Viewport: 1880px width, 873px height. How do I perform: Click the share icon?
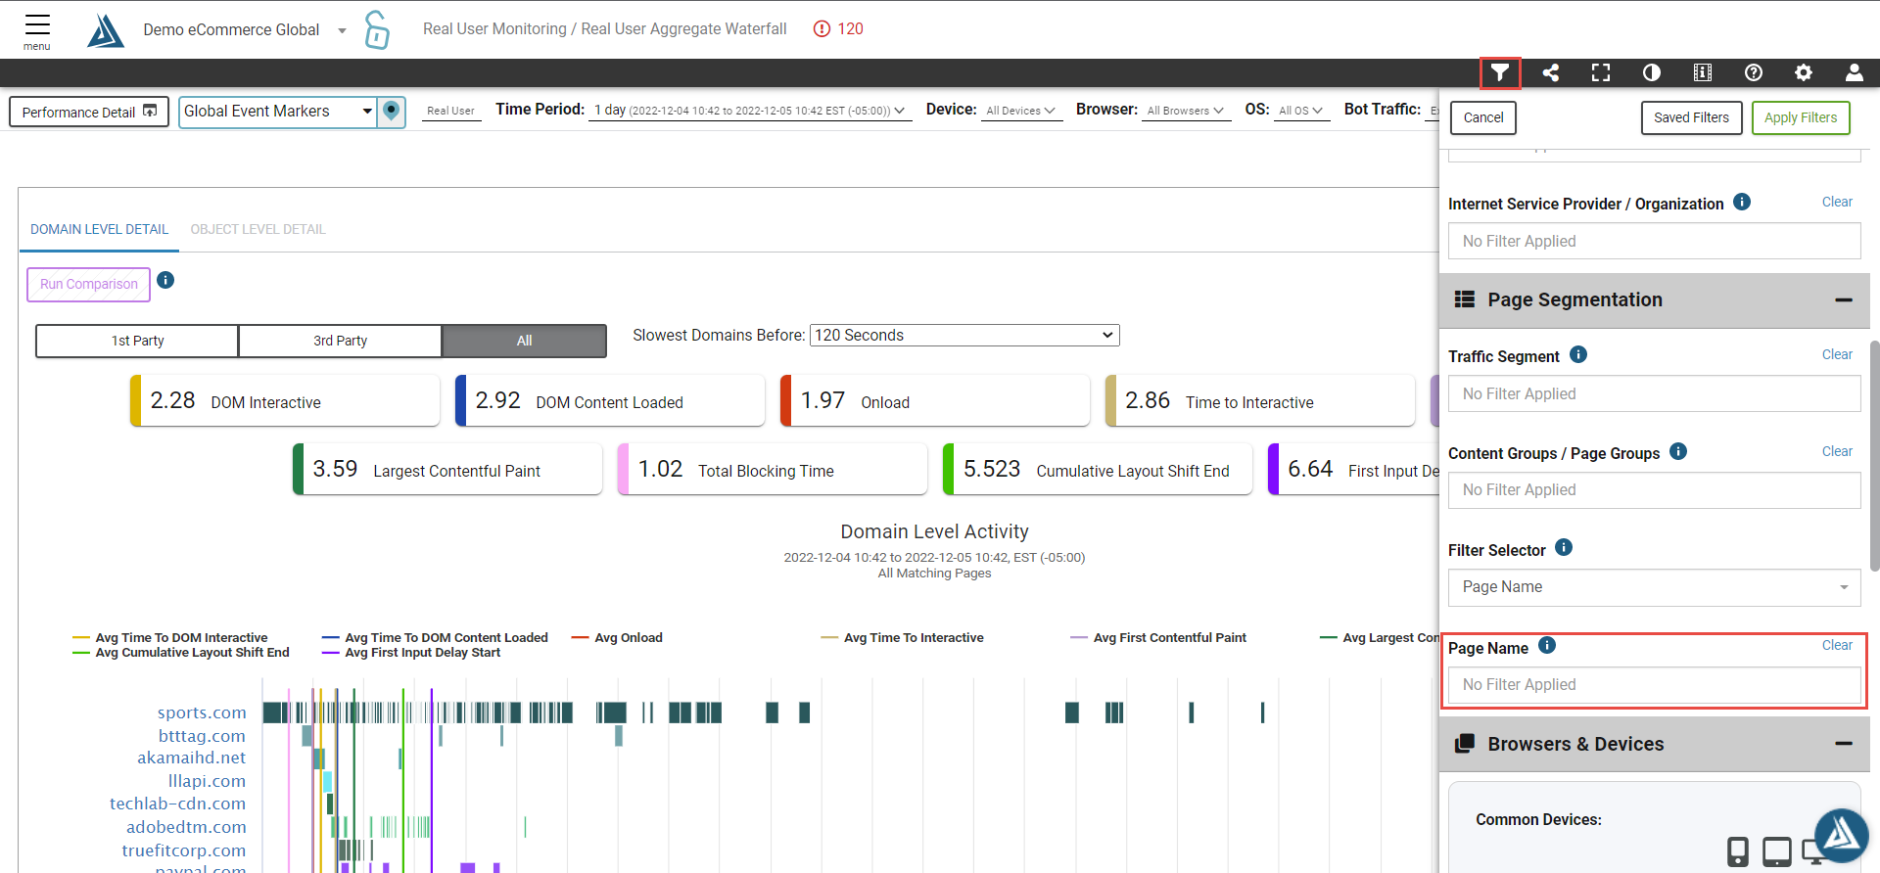click(x=1550, y=72)
